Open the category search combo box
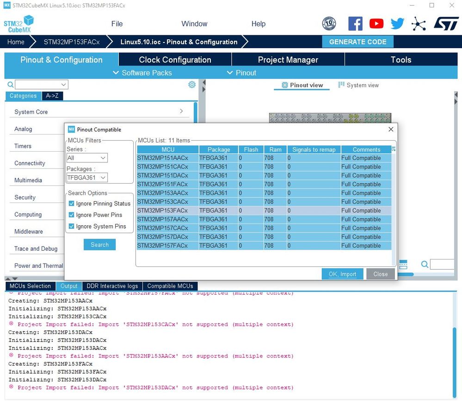Image resolution: width=462 pixels, height=401 pixels. pos(42,85)
